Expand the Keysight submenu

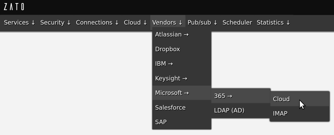[x=171, y=78]
